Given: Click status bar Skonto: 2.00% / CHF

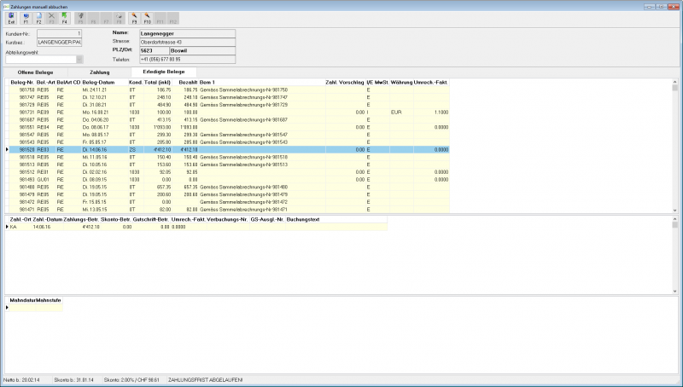Looking at the screenshot, I should click(131, 380).
